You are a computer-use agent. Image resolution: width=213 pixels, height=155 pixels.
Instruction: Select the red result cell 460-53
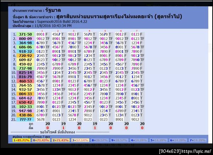tap(26, 81)
